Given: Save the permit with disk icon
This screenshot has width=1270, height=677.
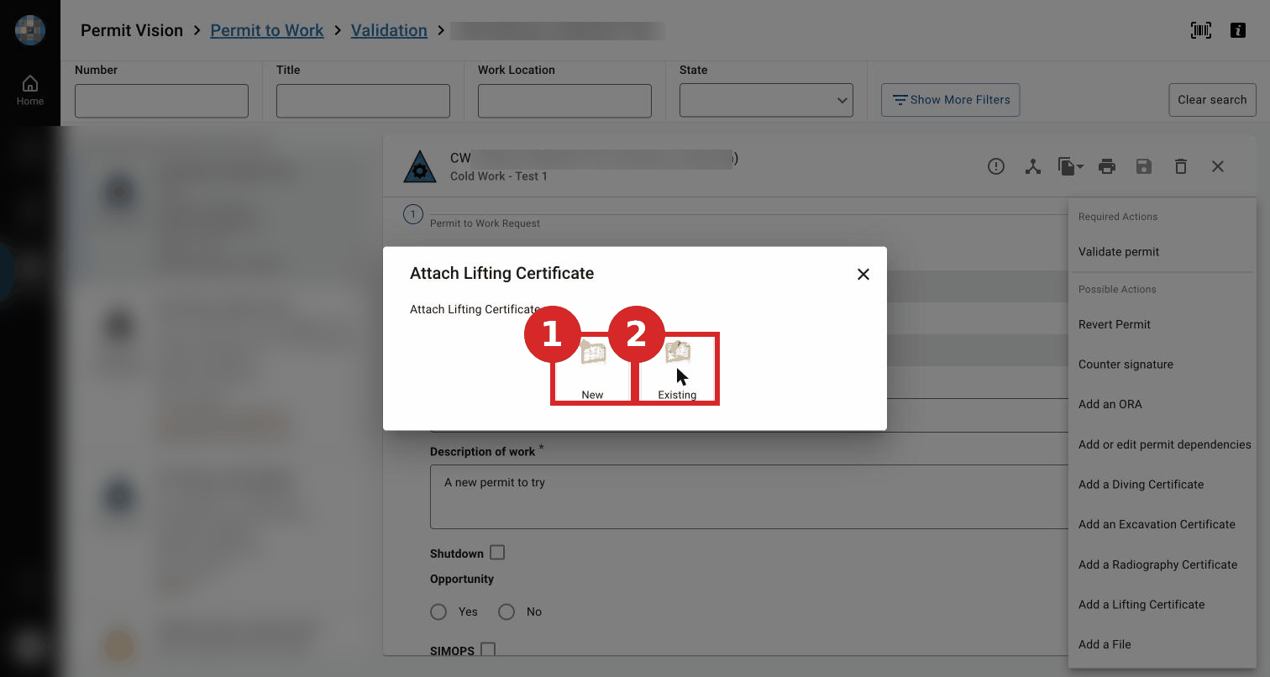Looking at the screenshot, I should (1144, 166).
